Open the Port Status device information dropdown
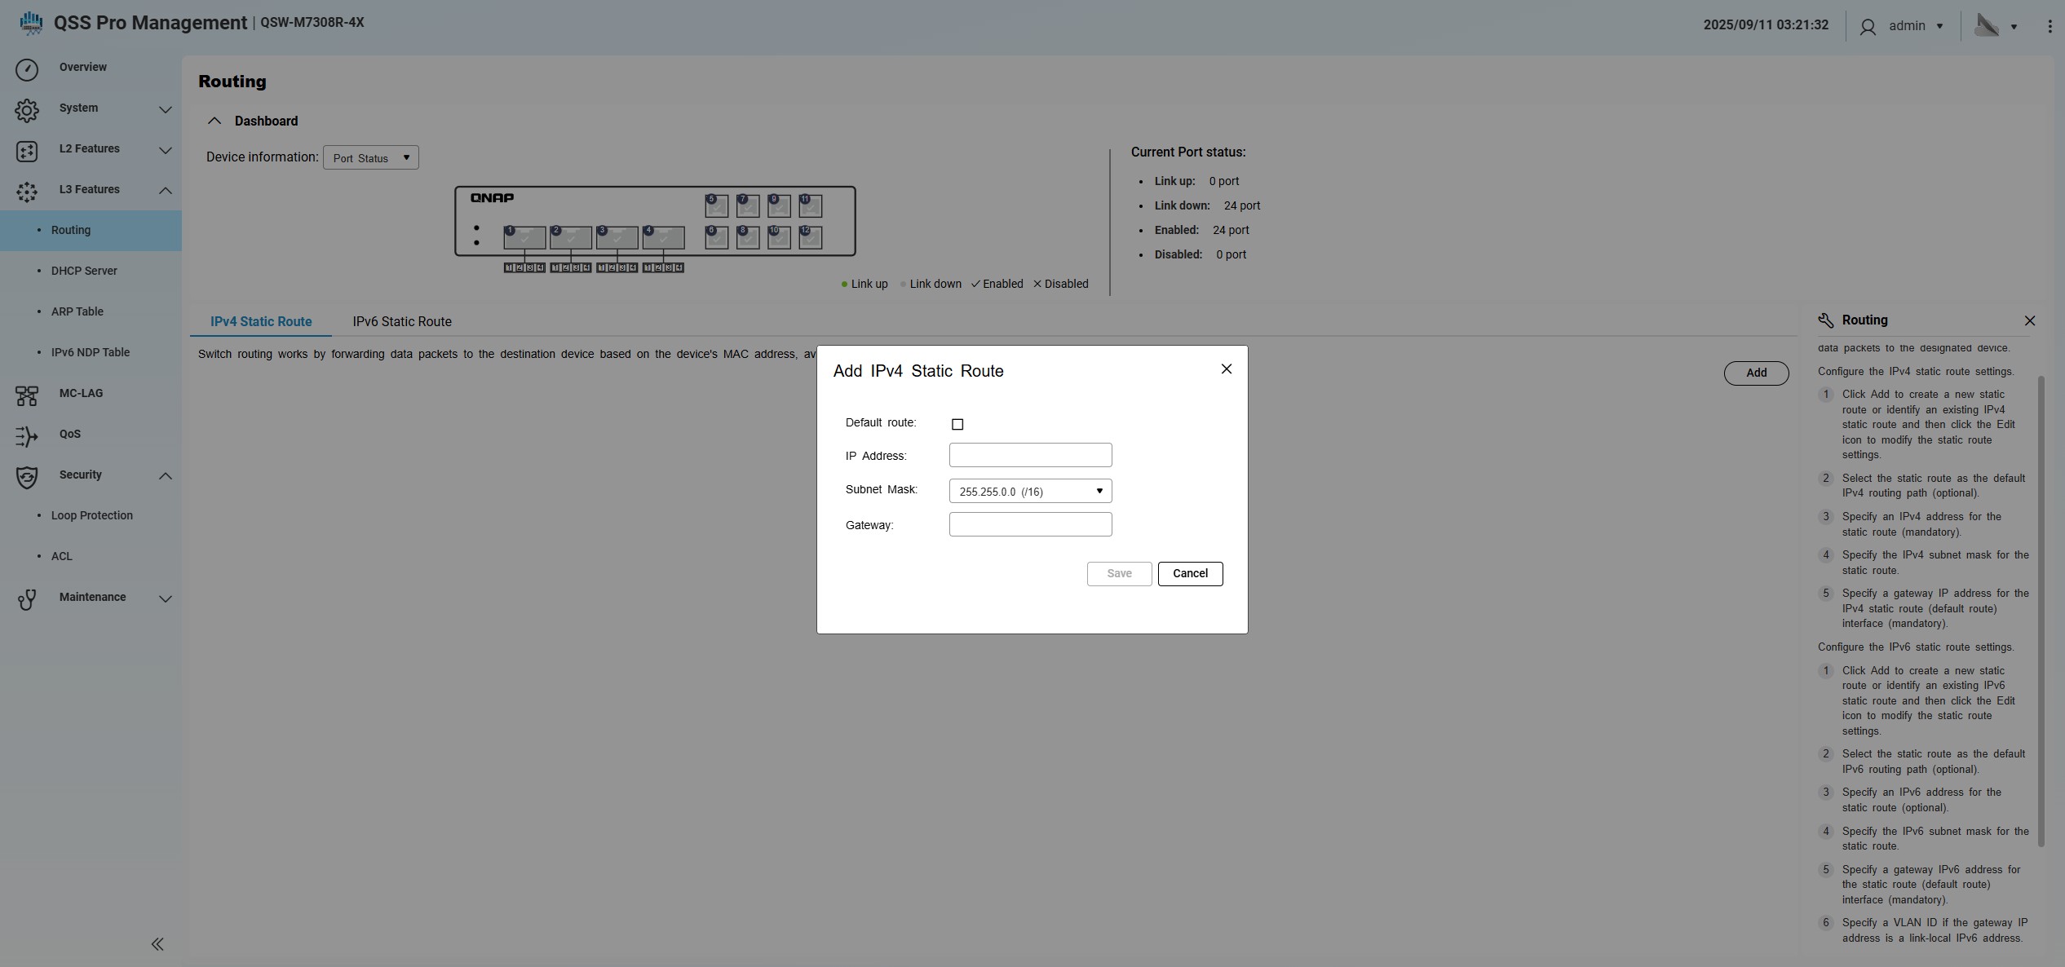The height and width of the screenshot is (967, 2065). coord(371,157)
